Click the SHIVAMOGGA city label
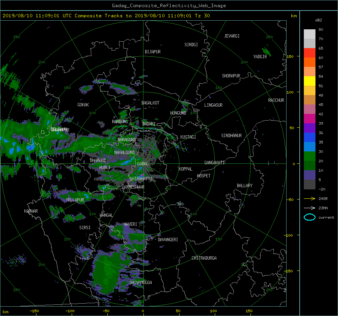 pyautogui.click(x=140, y=283)
